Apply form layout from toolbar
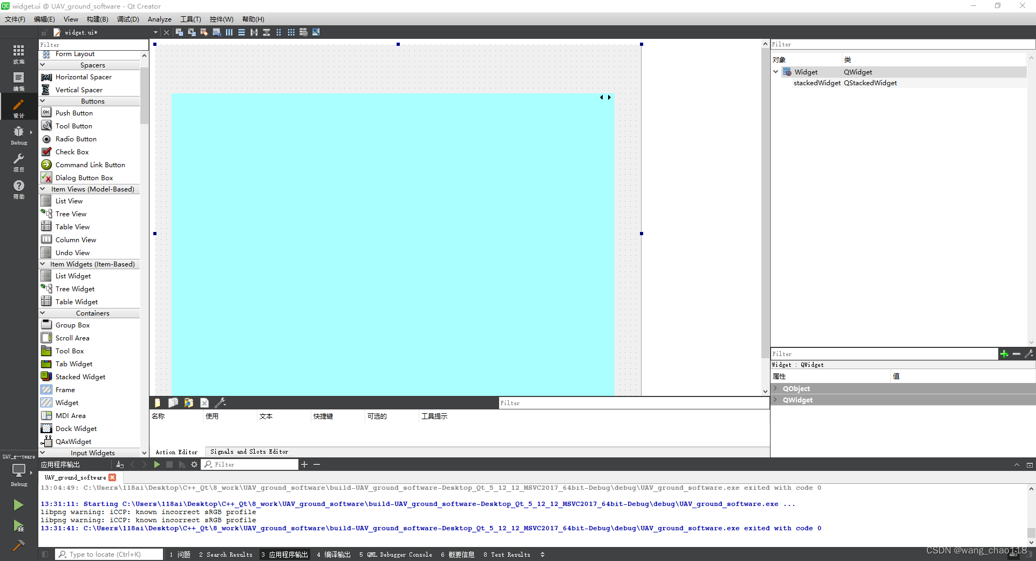The image size is (1036, 561). 279,32
